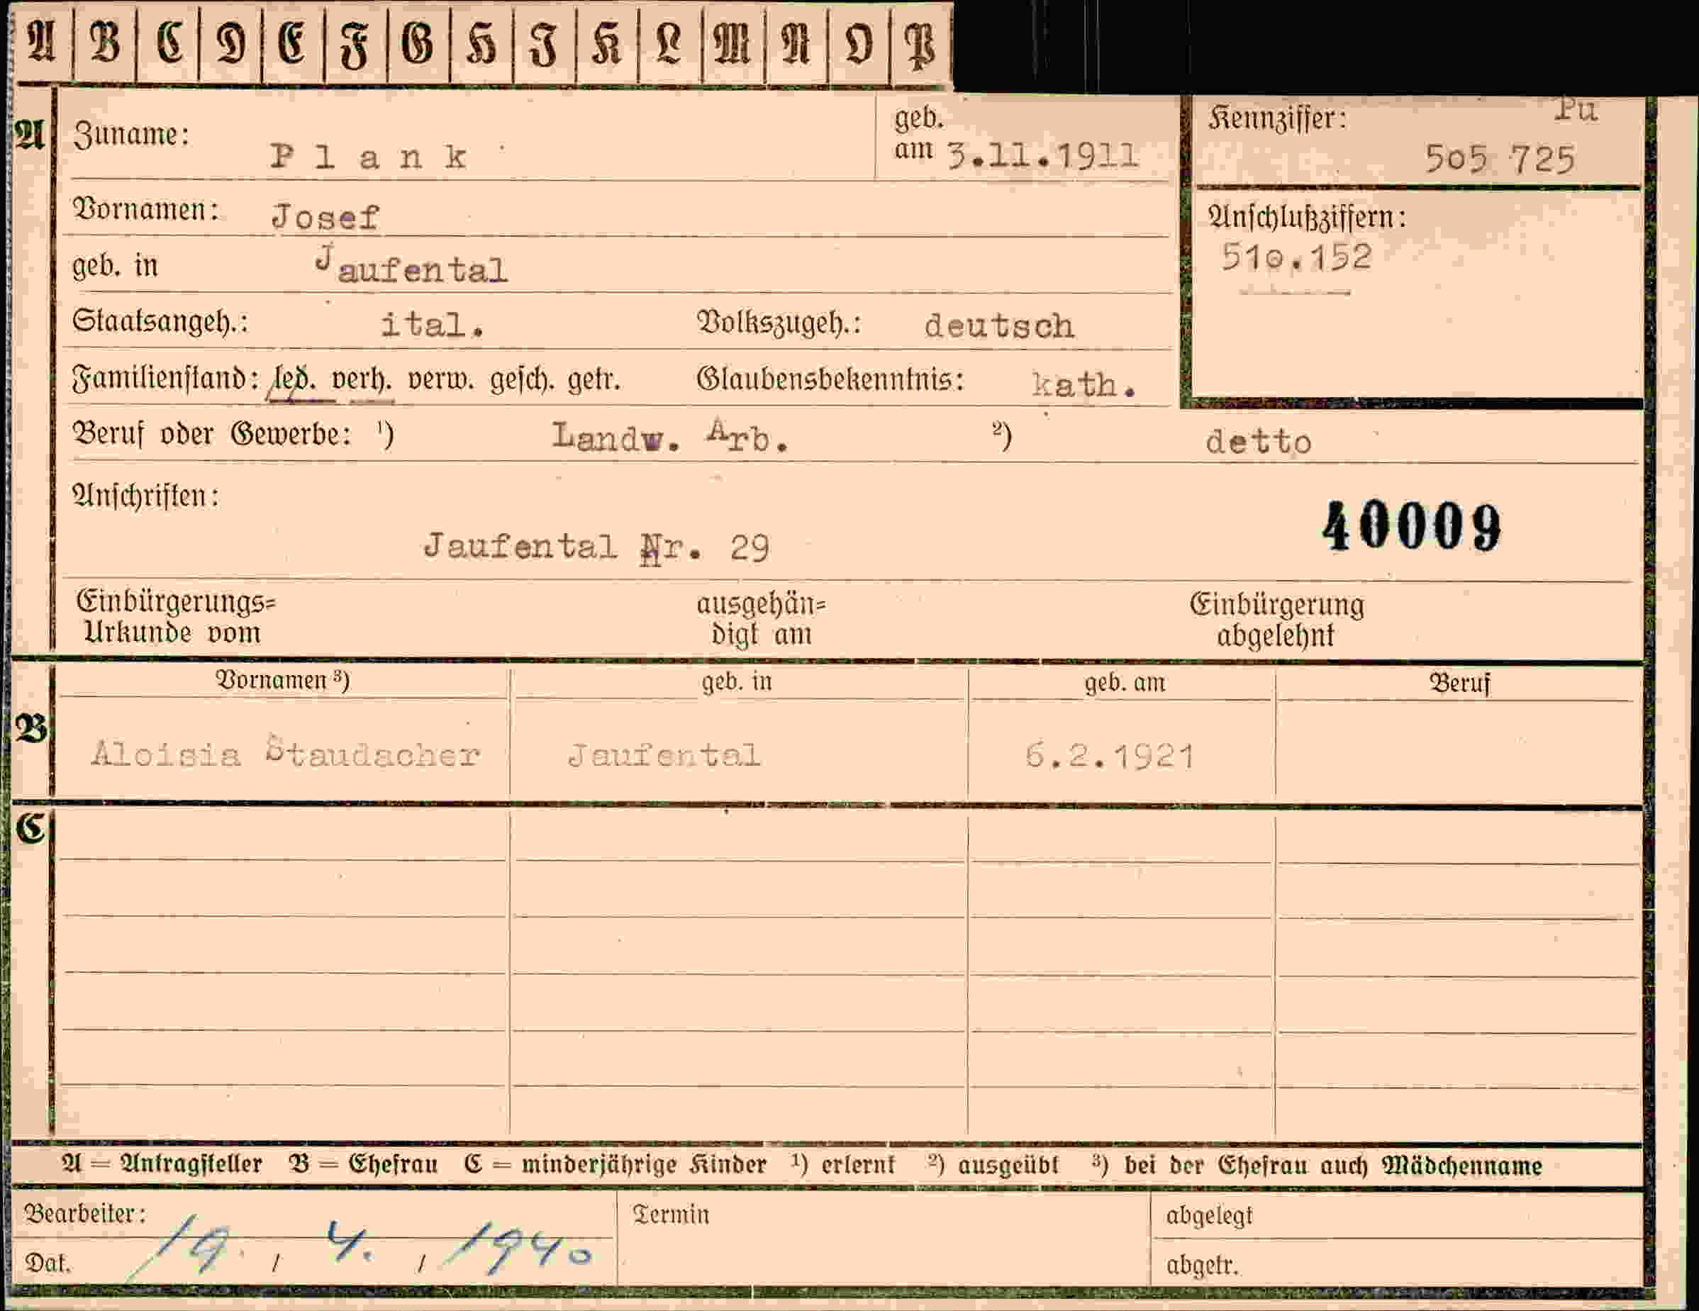Select the address 'Jaufental Nr. 29'
The image size is (1699, 1311).
tap(596, 548)
